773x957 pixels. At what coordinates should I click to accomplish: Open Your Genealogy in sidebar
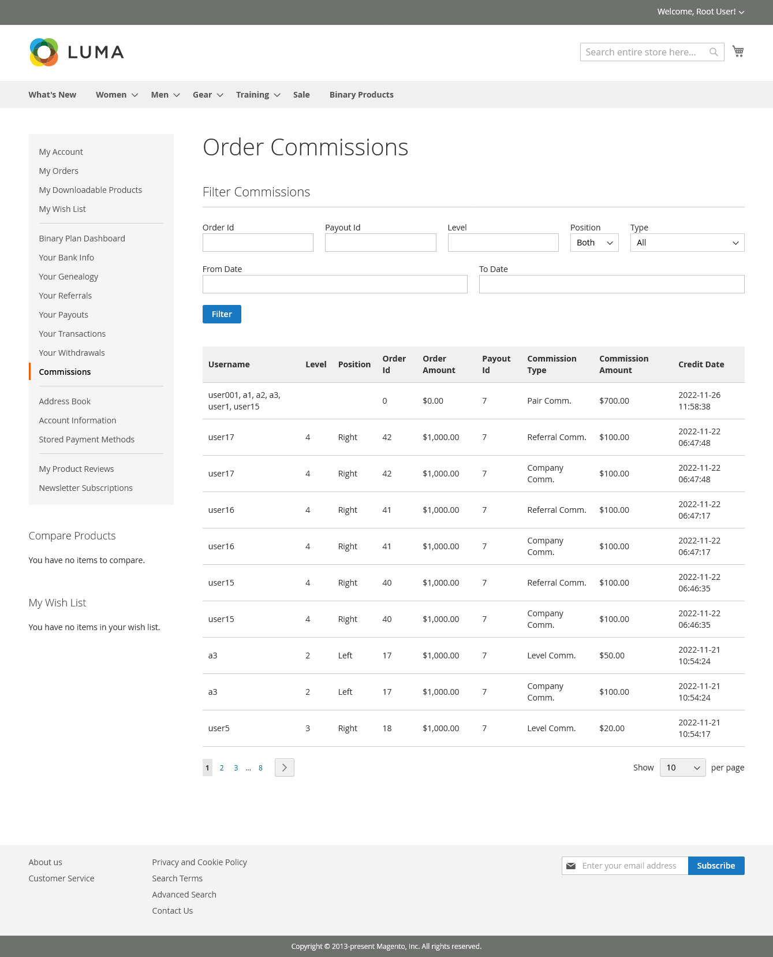coord(69,277)
